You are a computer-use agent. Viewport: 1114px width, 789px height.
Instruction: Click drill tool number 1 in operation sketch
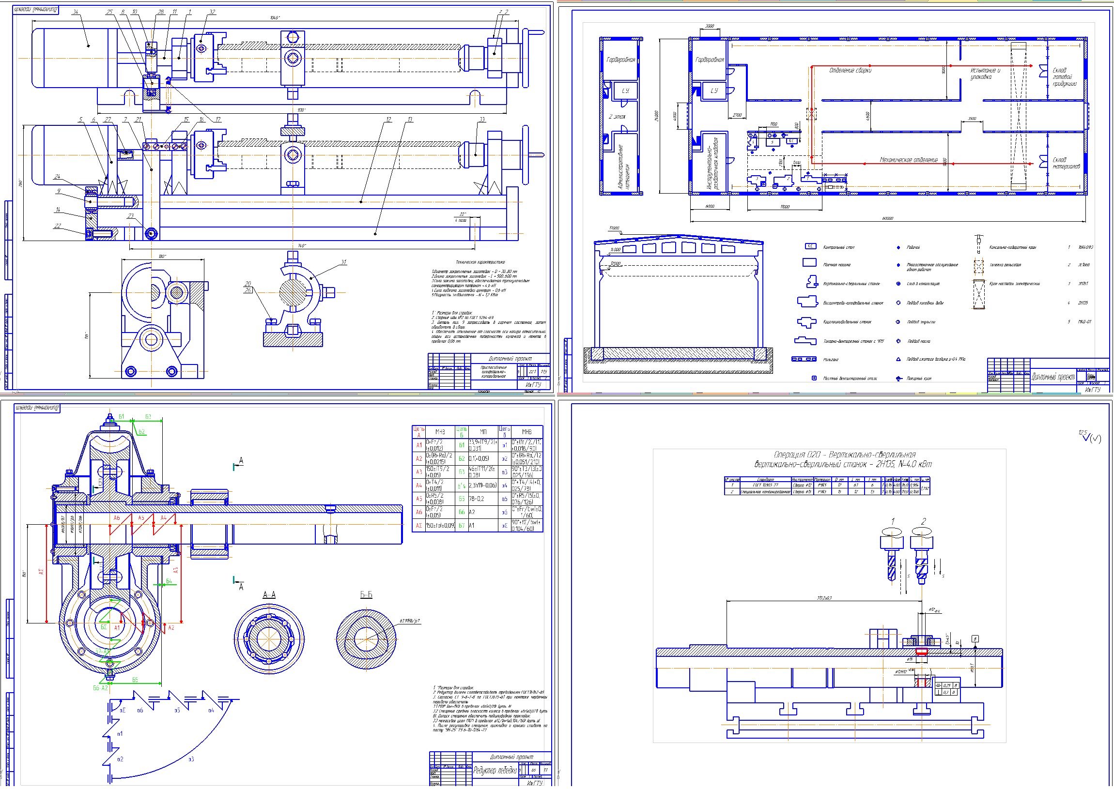click(x=891, y=557)
